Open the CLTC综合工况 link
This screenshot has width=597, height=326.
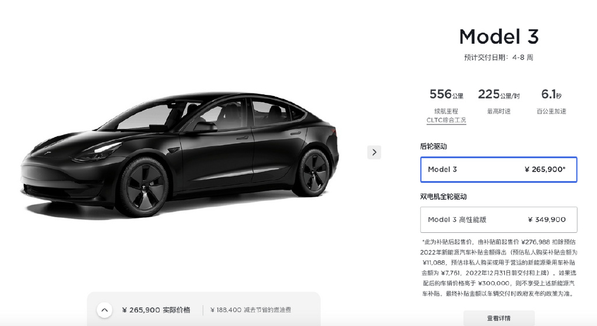pyautogui.click(x=446, y=120)
